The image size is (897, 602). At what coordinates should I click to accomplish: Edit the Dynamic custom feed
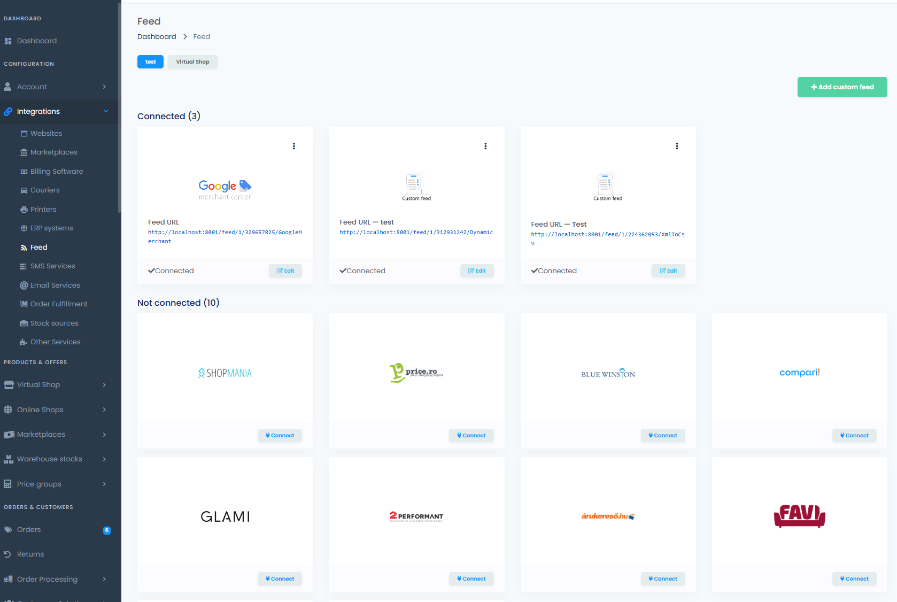point(477,271)
